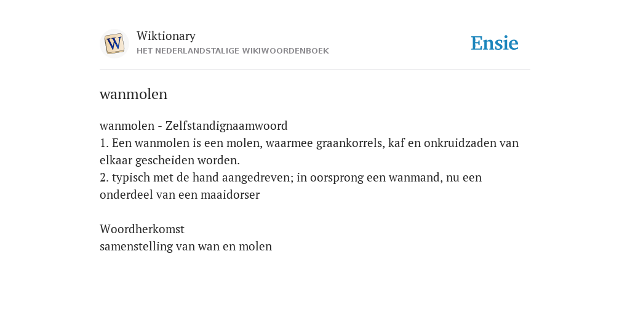This screenshot has width=630, height=315.
Task: Click the Woordherkomst section label
Action: (x=142, y=229)
